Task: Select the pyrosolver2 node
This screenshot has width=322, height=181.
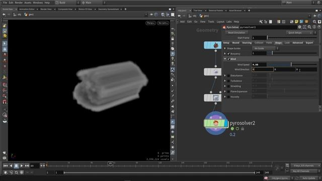Action: (216, 123)
